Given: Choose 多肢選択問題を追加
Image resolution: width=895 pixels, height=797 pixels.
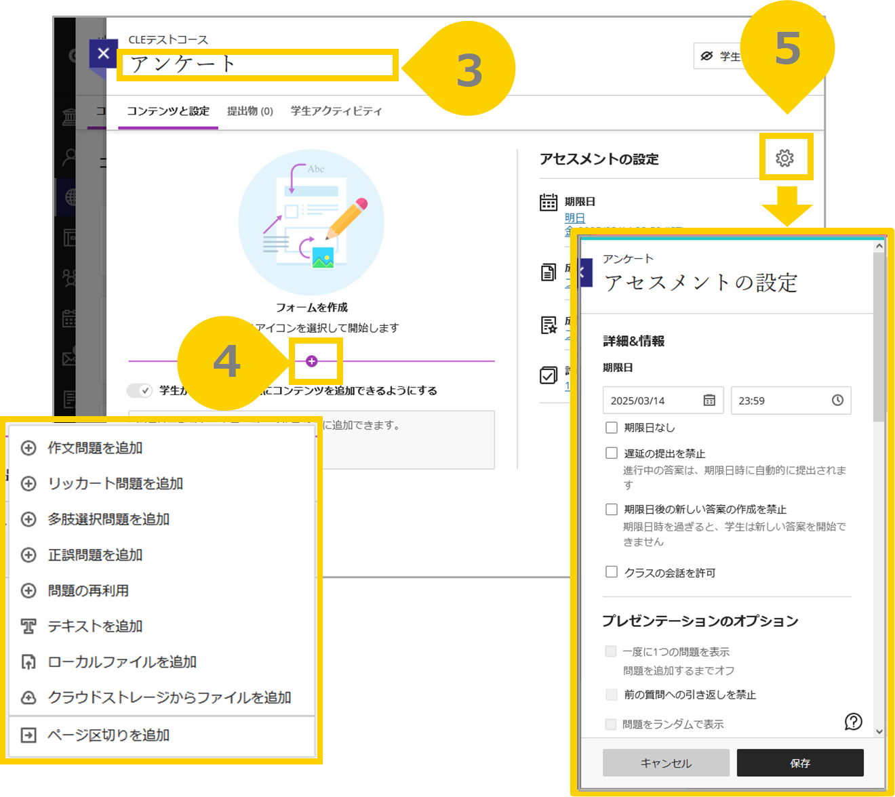Looking at the screenshot, I should pos(161,519).
